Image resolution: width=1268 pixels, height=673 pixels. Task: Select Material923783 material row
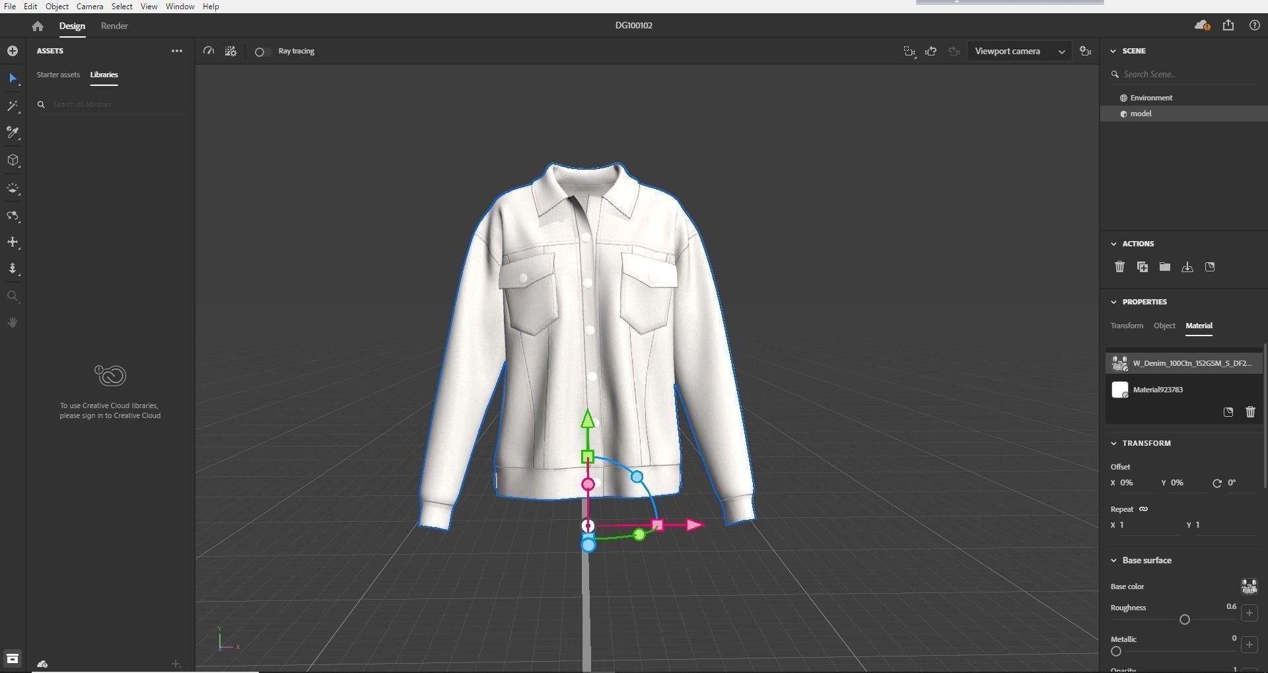(x=1184, y=390)
